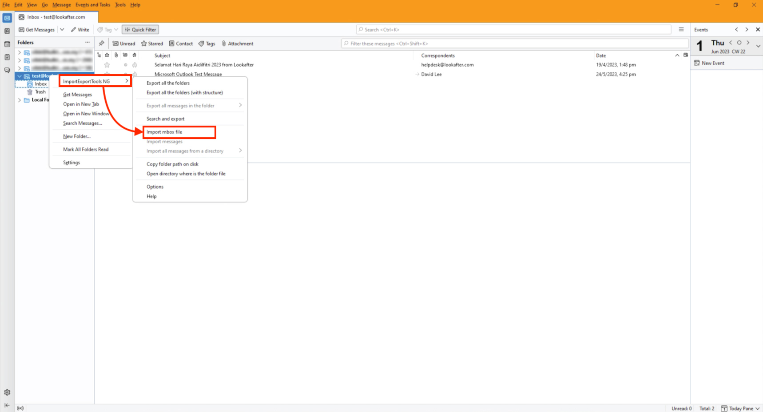Image resolution: width=763 pixels, height=412 pixels.
Task: Click the pin icon in filter bar
Action: (x=102, y=44)
